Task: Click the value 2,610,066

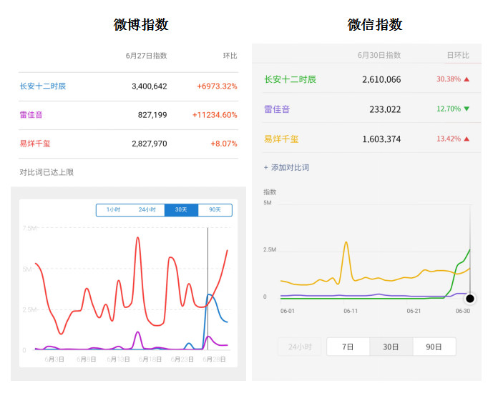Action: click(x=381, y=79)
